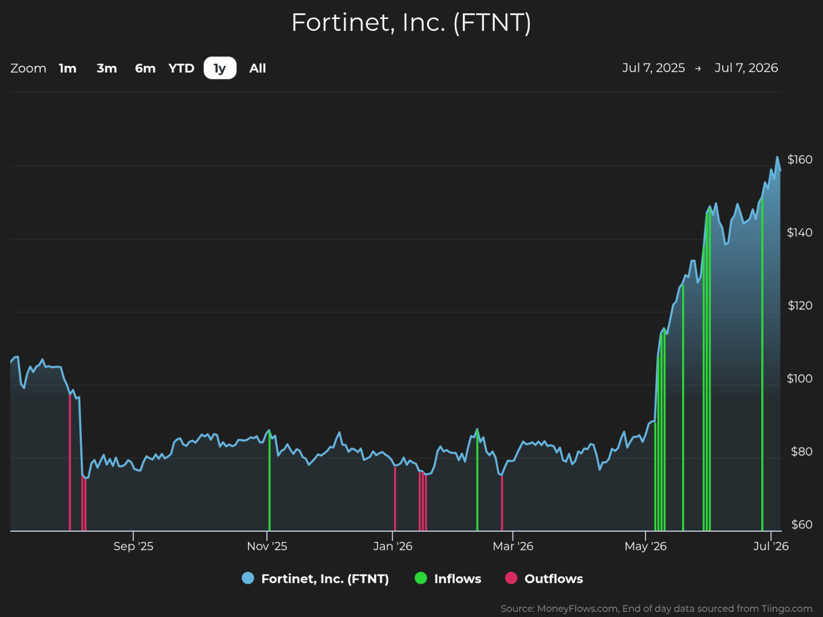The width and height of the screenshot is (823, 617).
Task: Click the Jul 7, 2025 start date
Action: point(653,68)
